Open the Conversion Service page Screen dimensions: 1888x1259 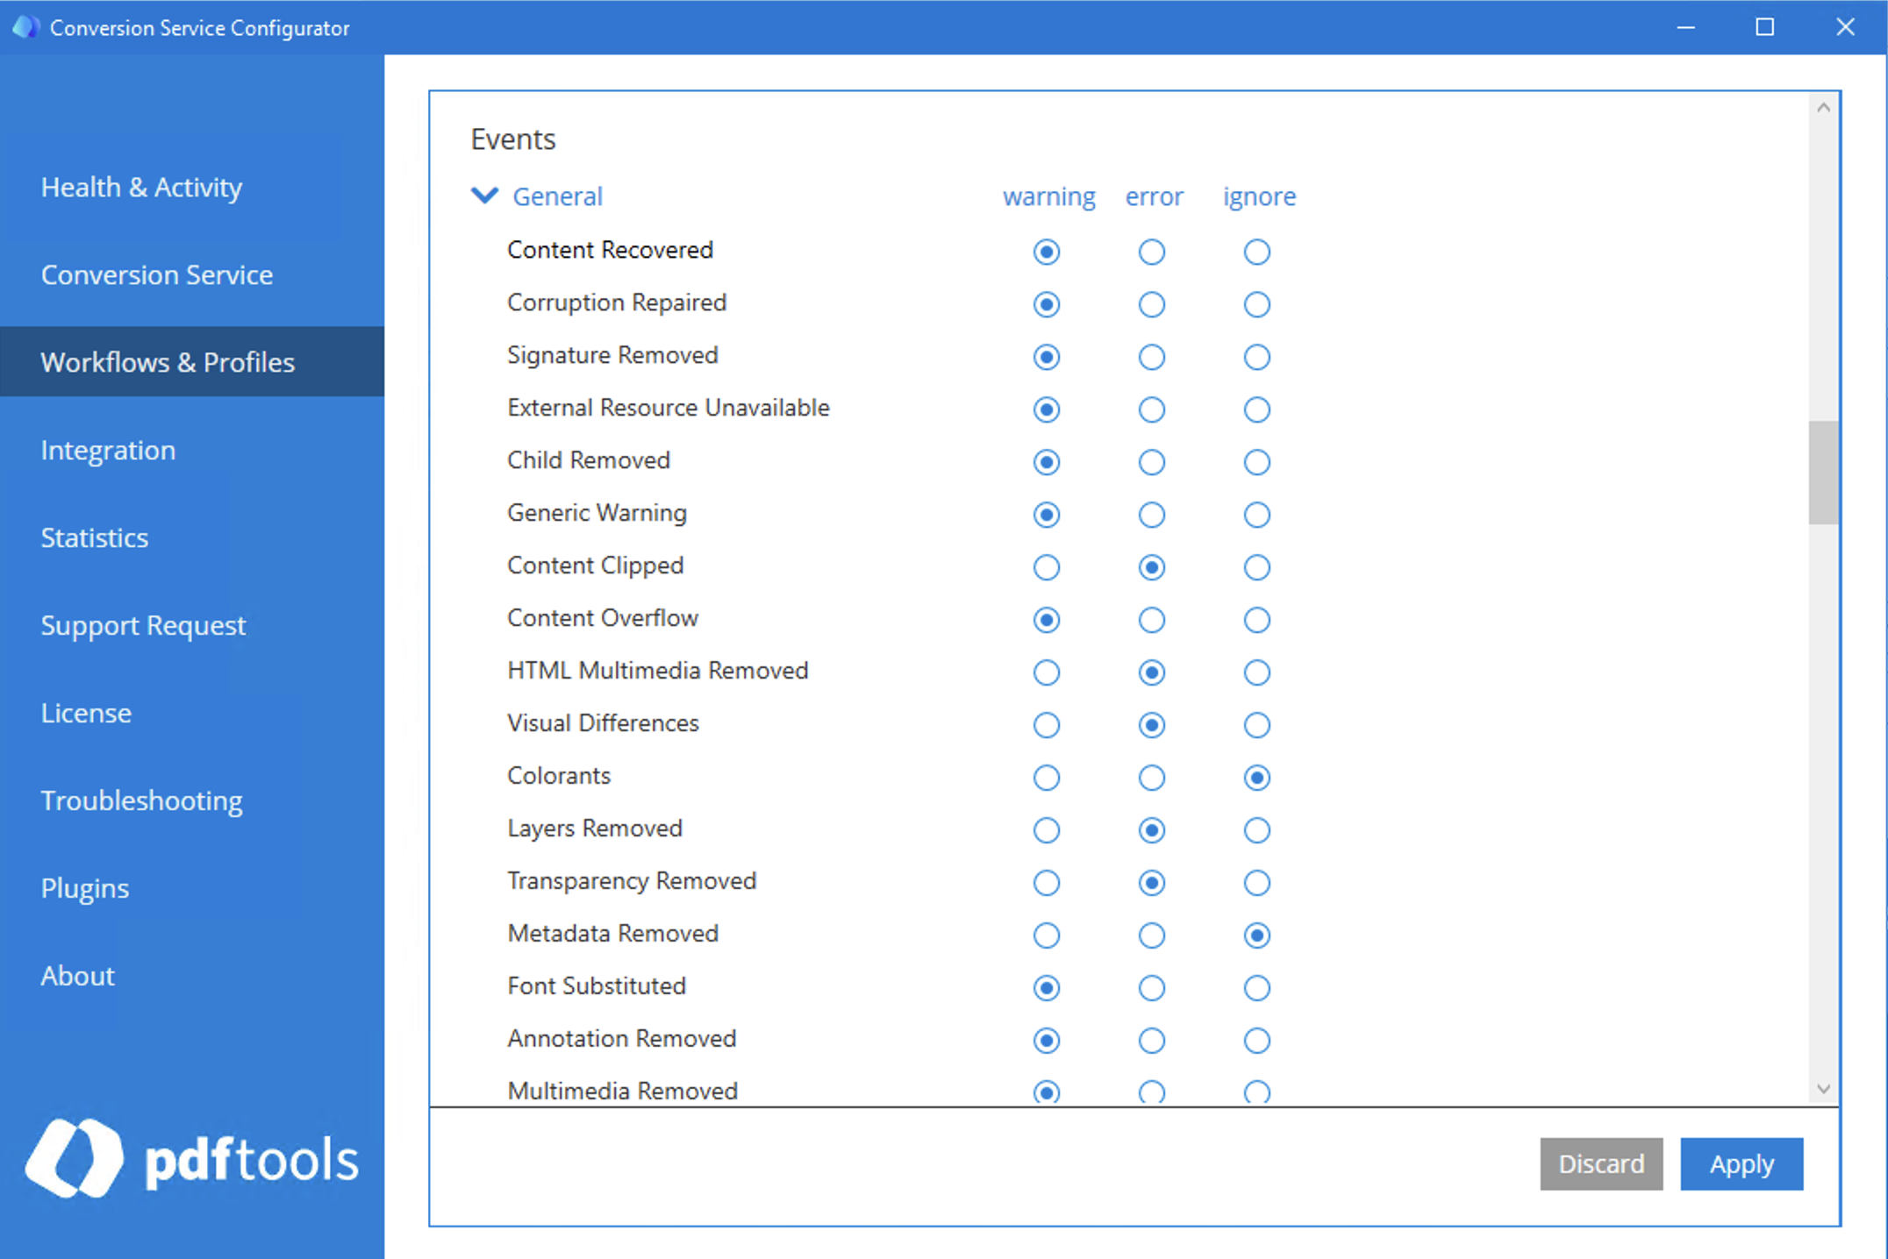pyautogui.click(x=156, y=274)
